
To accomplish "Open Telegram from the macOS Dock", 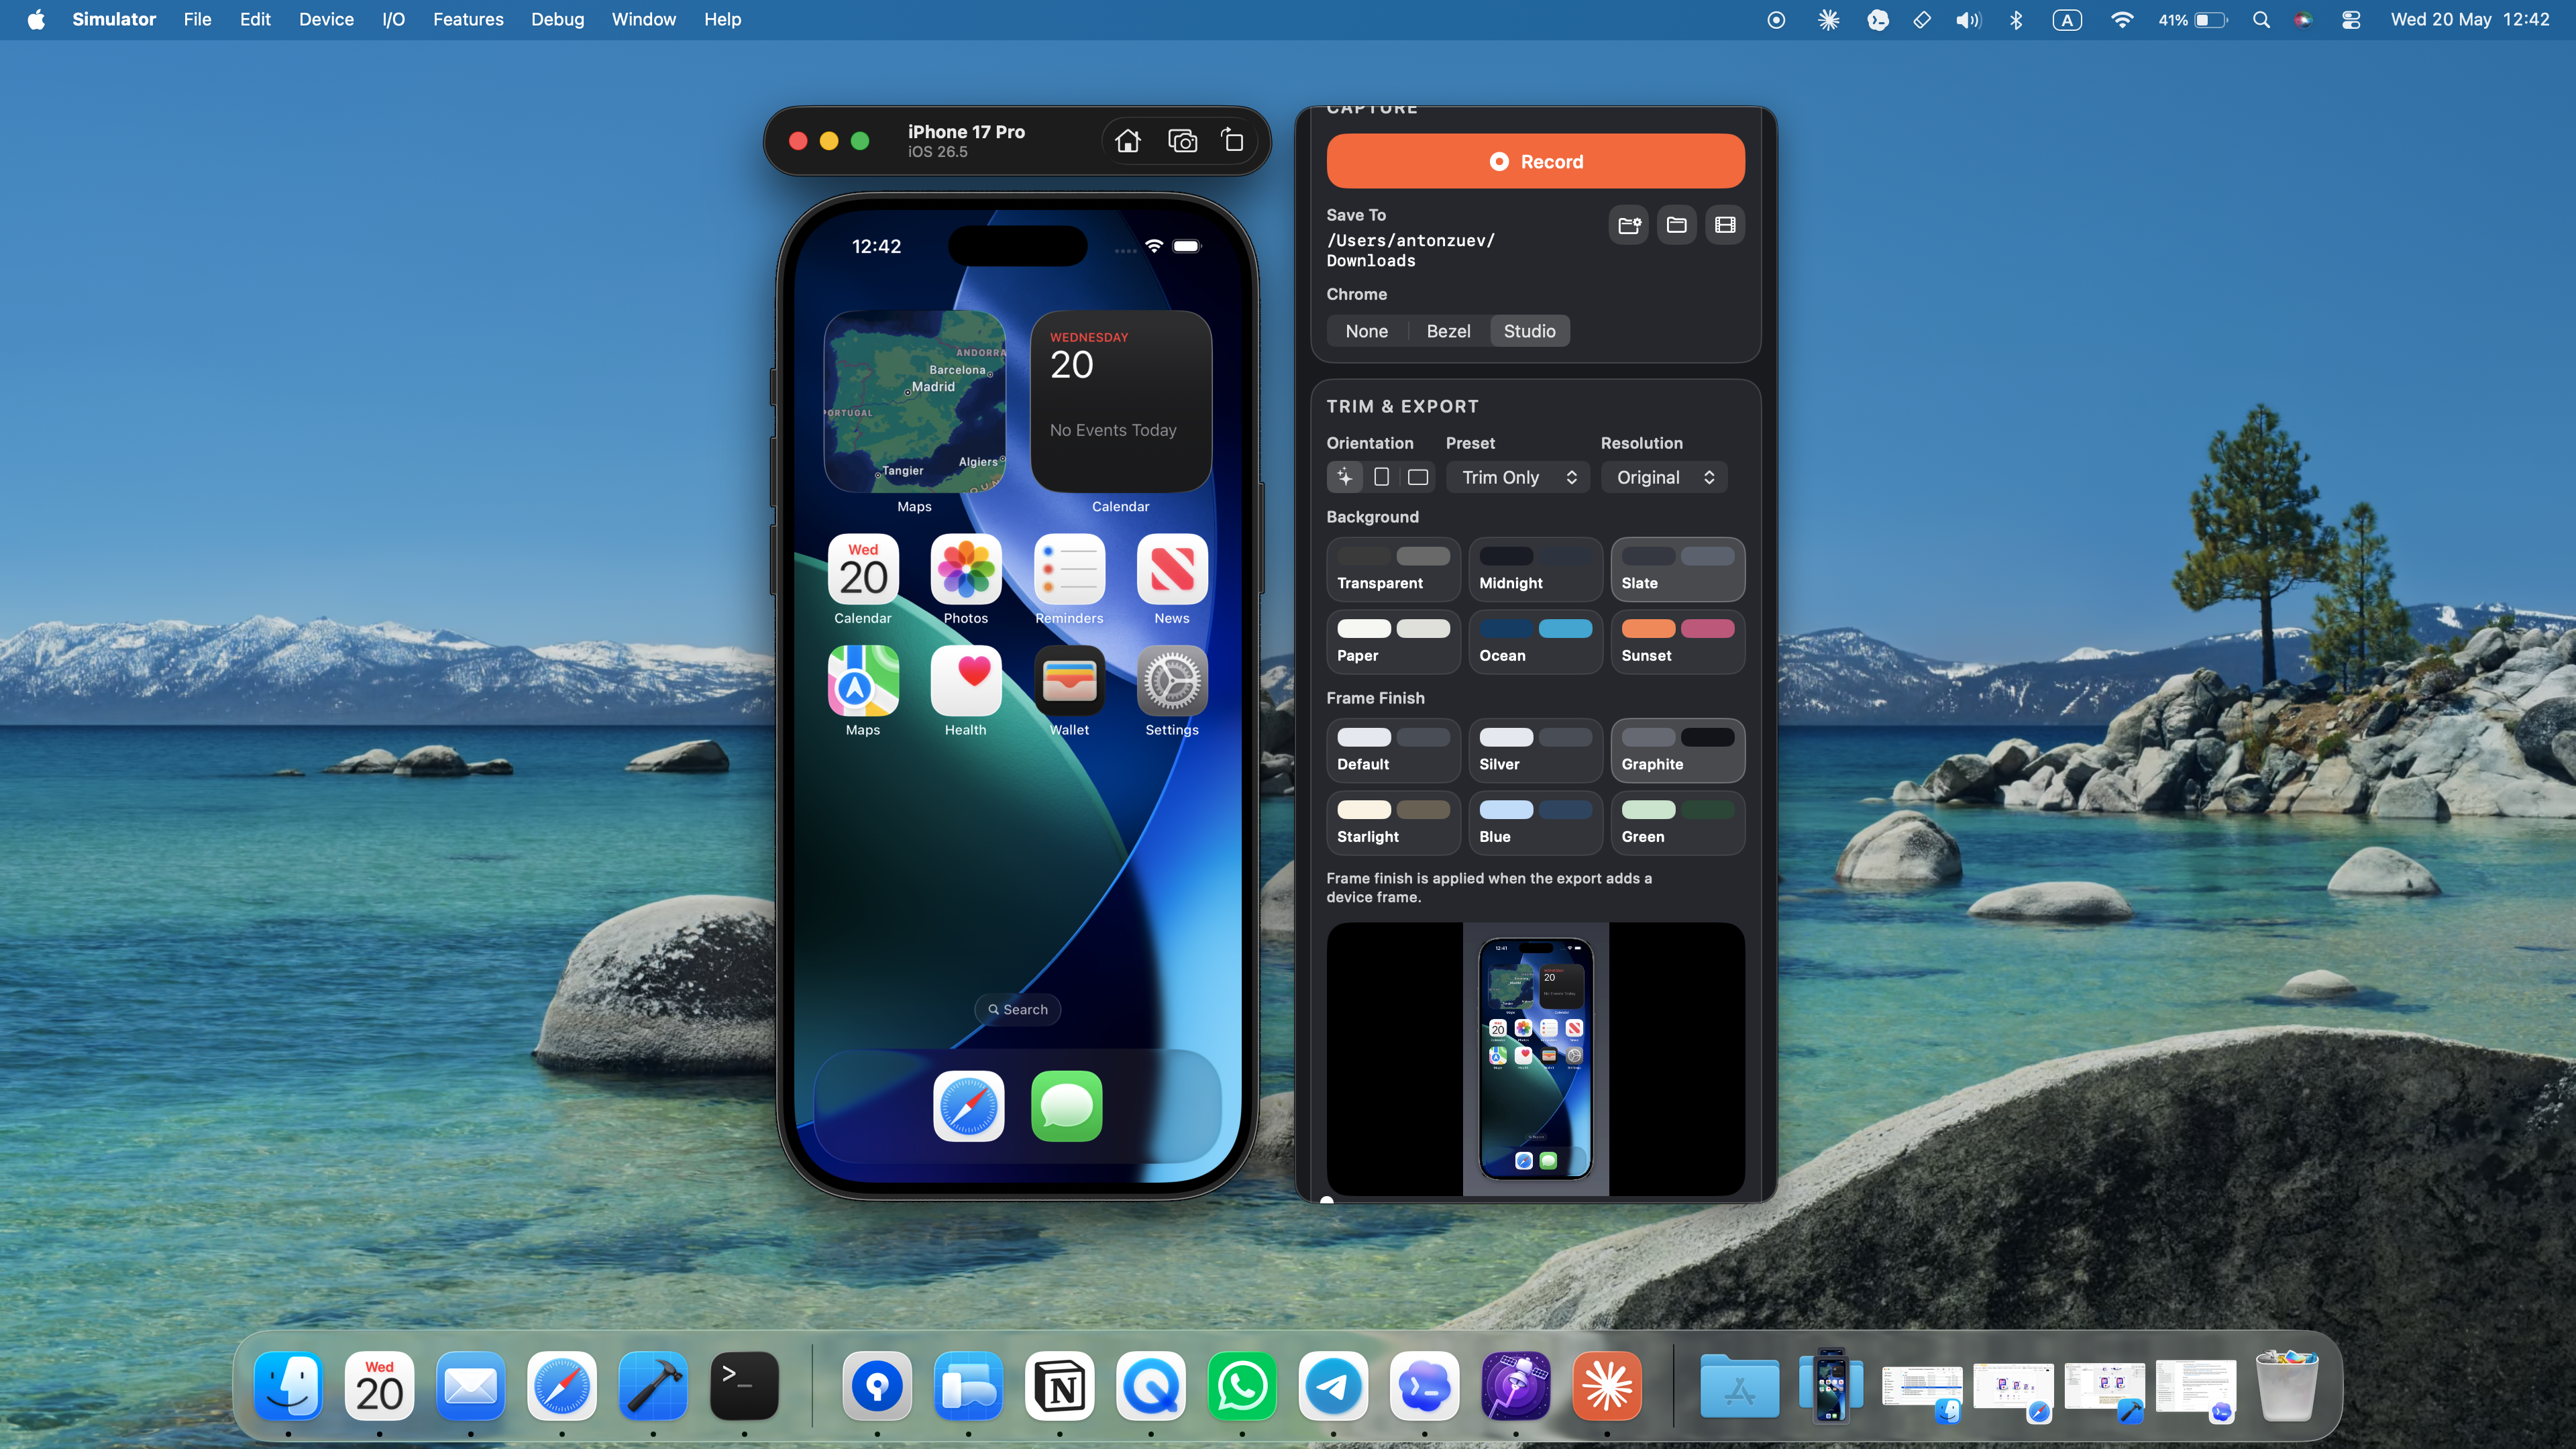I will tap(1333, 1386).
